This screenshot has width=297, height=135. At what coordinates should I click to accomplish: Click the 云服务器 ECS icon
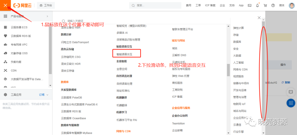pos(5,27)
